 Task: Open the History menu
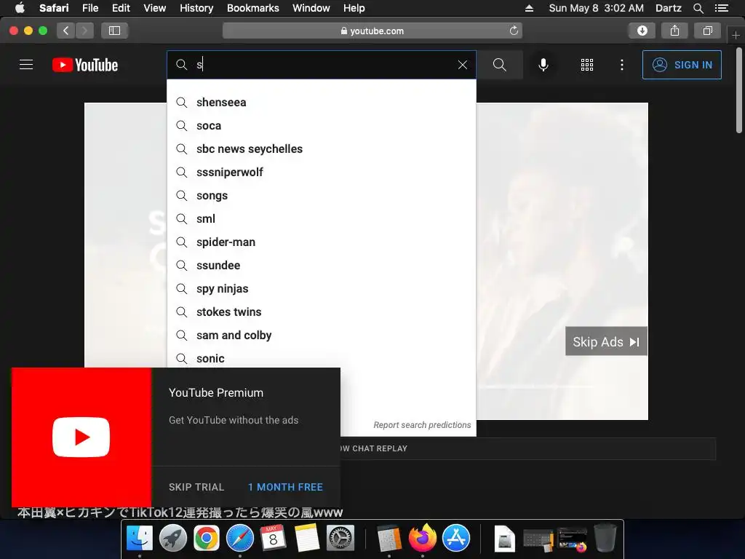tap(196, 8)
